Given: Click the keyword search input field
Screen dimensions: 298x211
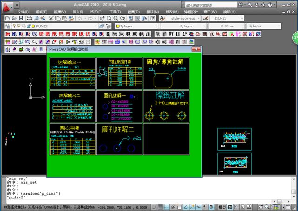Looking at the screenshot, I should point(211,5).
